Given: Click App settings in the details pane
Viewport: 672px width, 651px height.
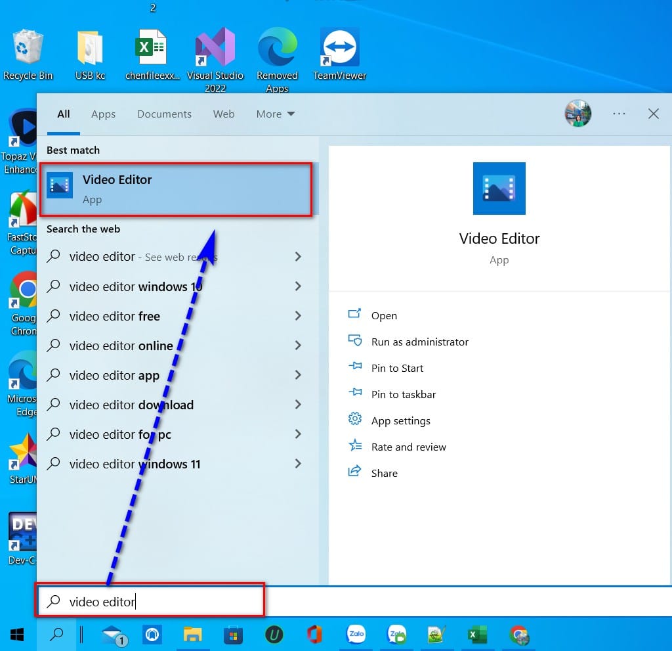Looking at the screenshot, I should click(400, 420).
